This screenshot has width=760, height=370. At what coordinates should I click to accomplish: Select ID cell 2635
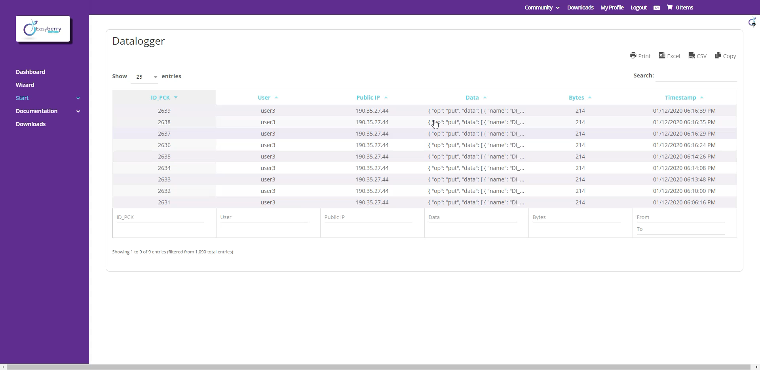(164, 157)
